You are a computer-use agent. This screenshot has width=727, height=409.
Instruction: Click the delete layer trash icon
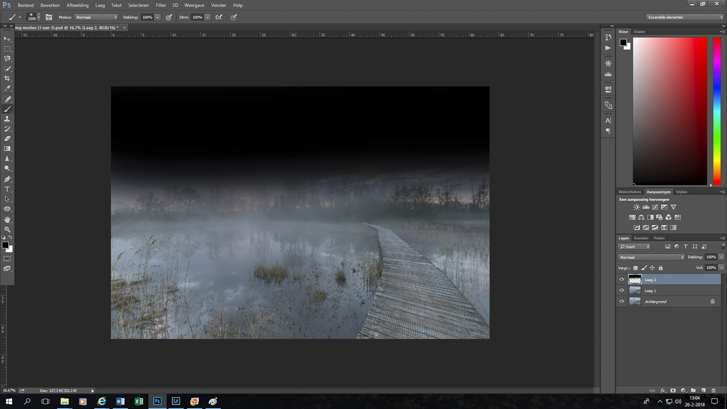pyautogui.click(x=713, y=390)
